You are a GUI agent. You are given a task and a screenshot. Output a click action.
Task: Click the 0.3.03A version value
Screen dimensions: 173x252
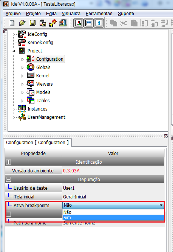click(71, 171)
